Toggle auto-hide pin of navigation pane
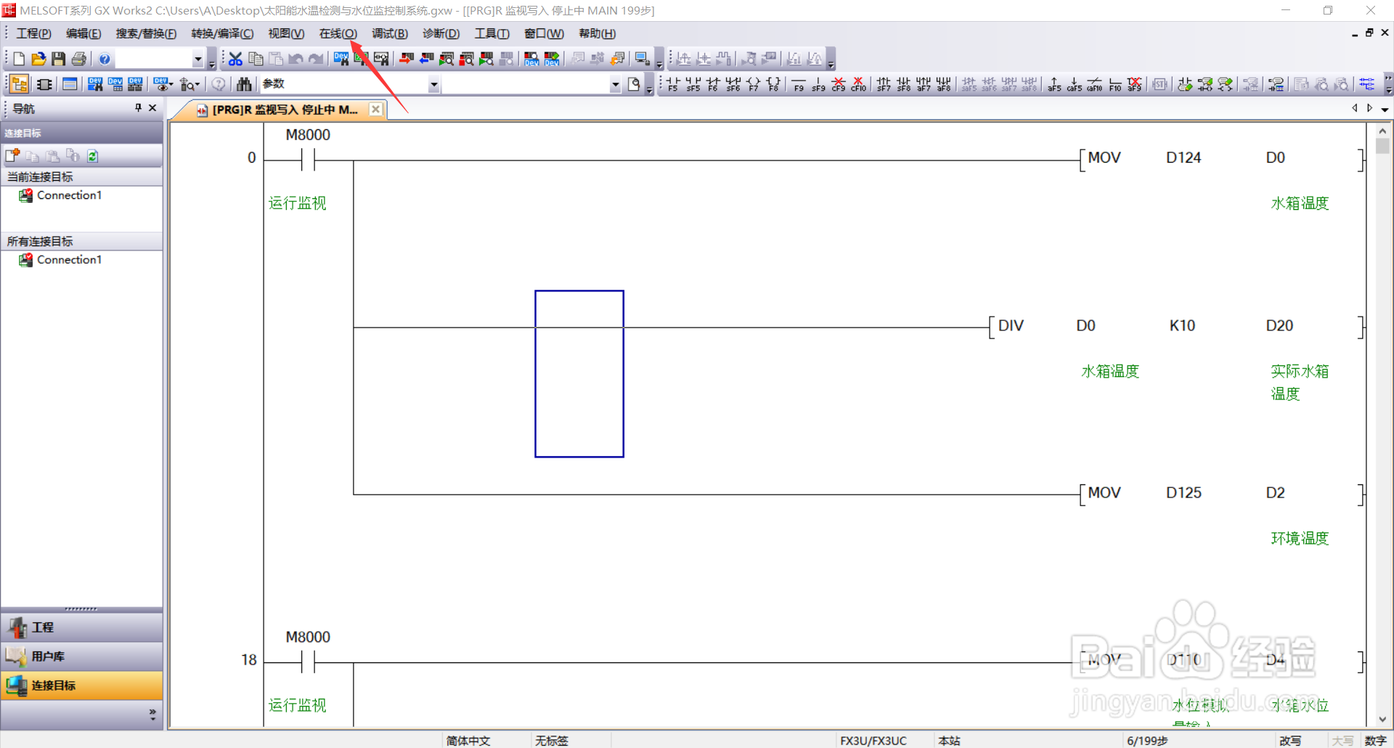This screenshot has width=1394, height=748. [x=138, y=108]
